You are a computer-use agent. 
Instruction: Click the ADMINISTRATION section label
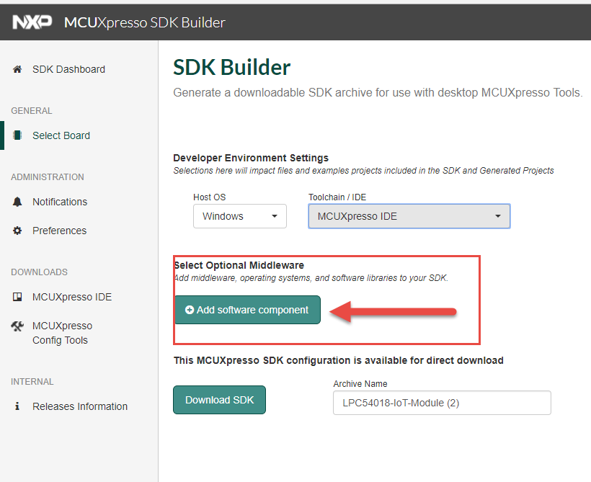pos(48,177)
